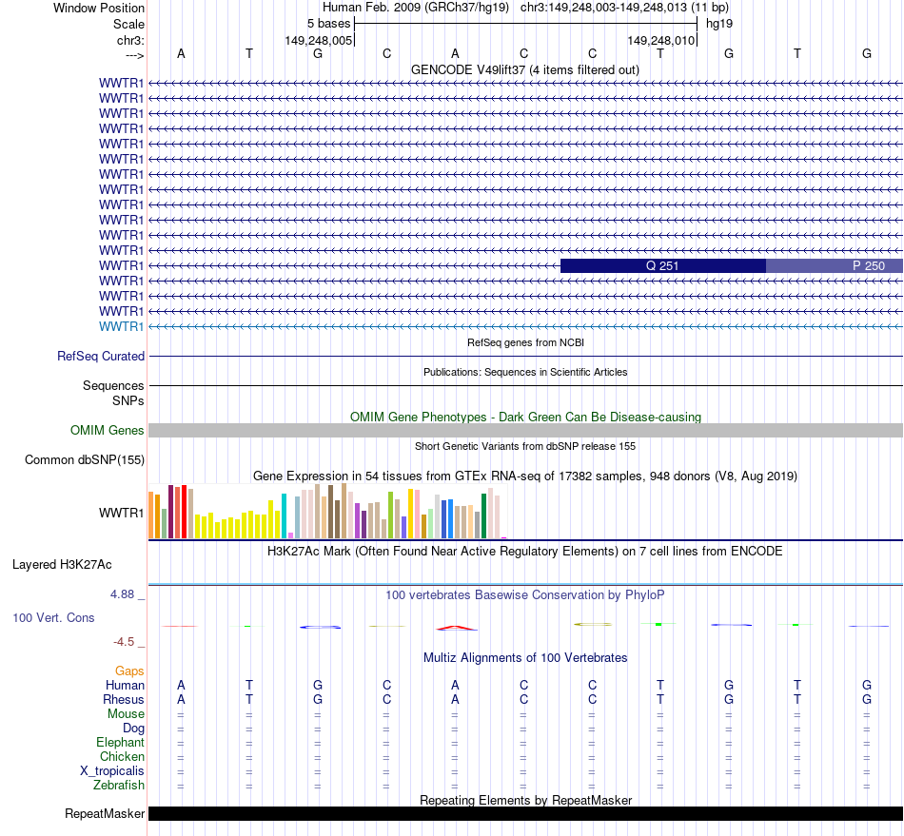Viewport: 904px width, 836px height.
Task: Click the dark green bar in GTEx chart
Action: click(x=483, y=515)
